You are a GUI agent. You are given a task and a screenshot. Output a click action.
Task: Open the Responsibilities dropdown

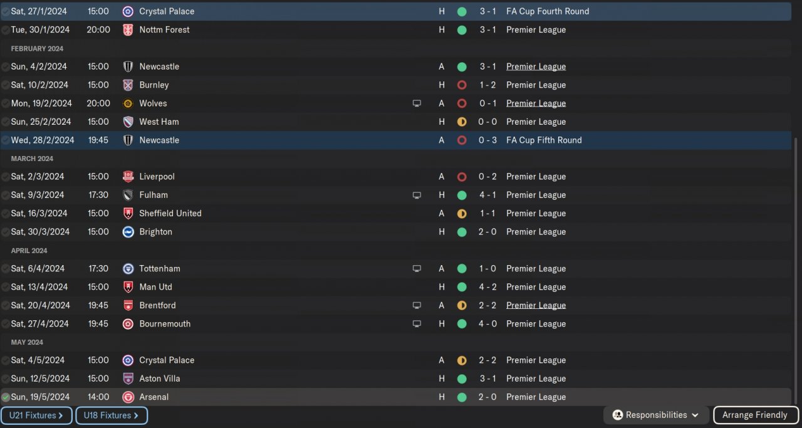point(655,415)
